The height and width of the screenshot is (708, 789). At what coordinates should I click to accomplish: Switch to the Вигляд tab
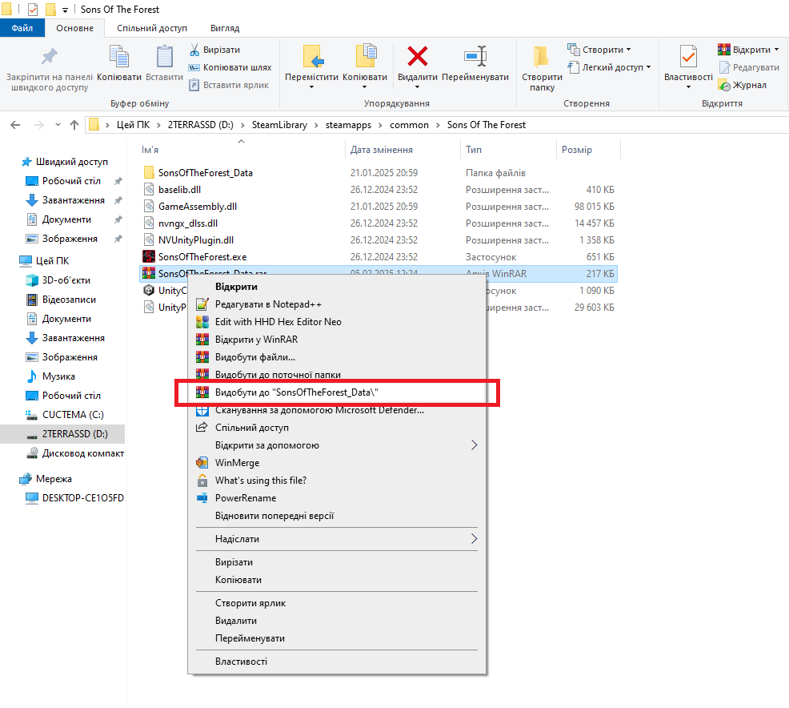[225, 28]
